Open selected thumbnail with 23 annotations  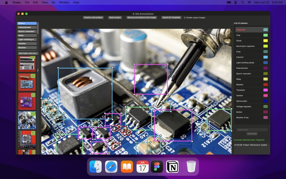(27, 120)
